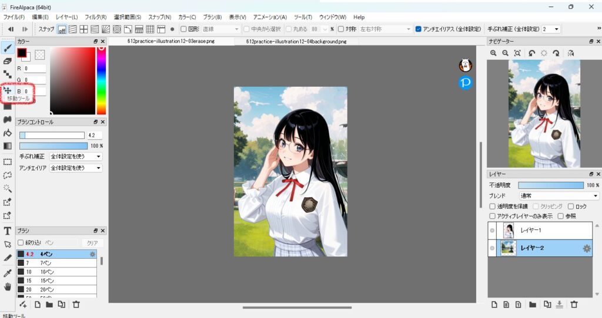The height and width of the screenshot is (318, 602).
Task: Flip the view in the Navigator
Action: [x=571, y=53]
